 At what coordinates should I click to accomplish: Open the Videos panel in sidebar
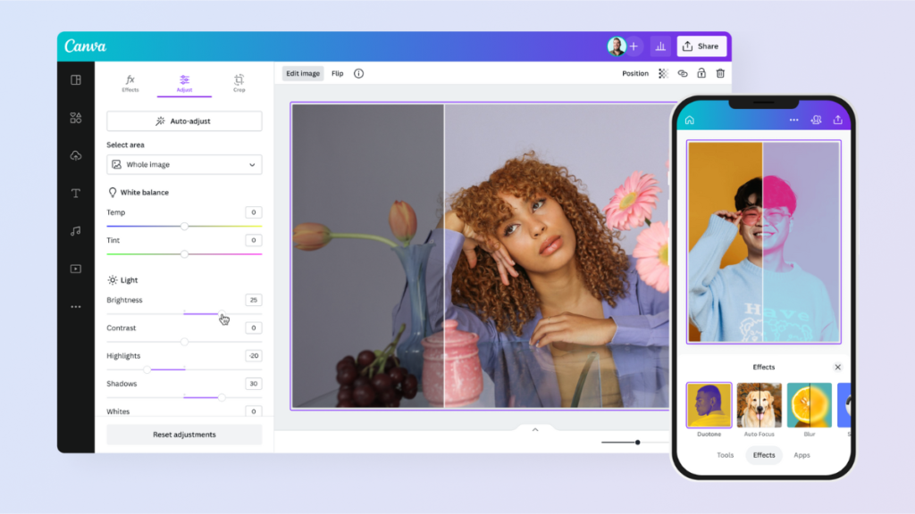76,268
